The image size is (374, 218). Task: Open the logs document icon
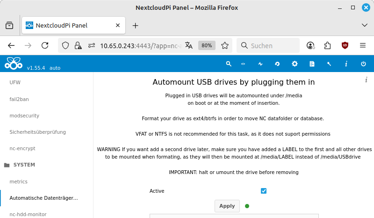pos(312,64)
